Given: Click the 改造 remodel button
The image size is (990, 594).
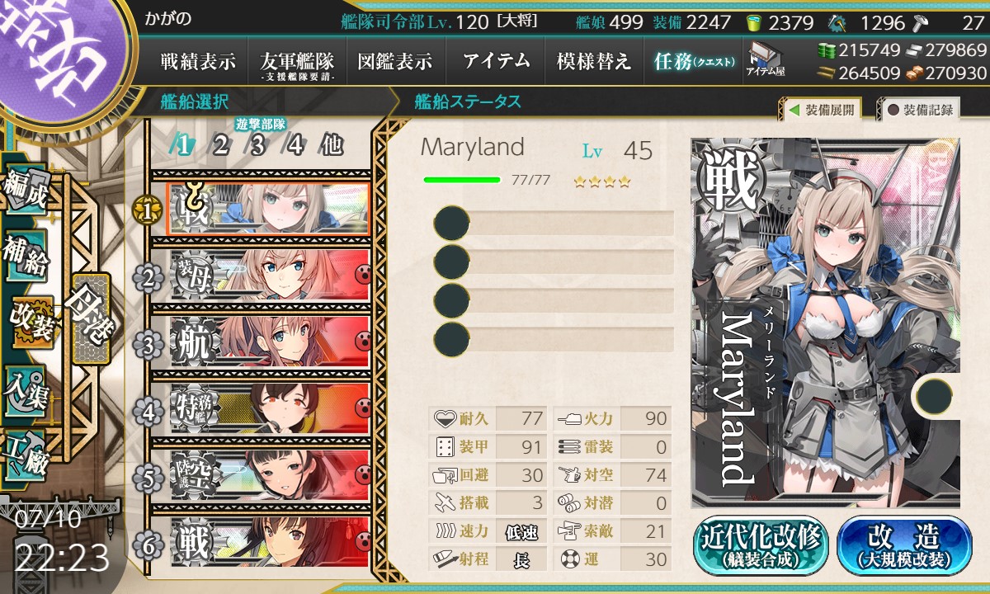Looking at the screenshot, I should [904, 546].
